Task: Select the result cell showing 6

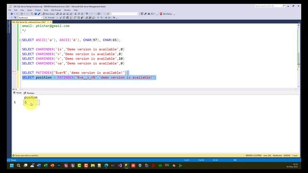Action: pos(31,102)
